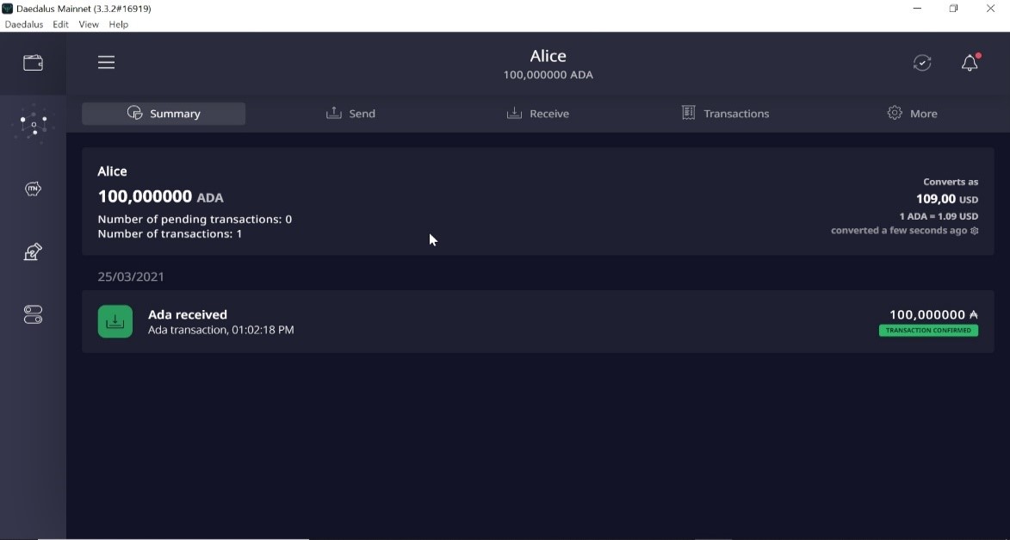The height and width of the screenshot is (540, 1010).
Task: Open the Stake pool delegation center icon
Action: click(x=33, y=125)
